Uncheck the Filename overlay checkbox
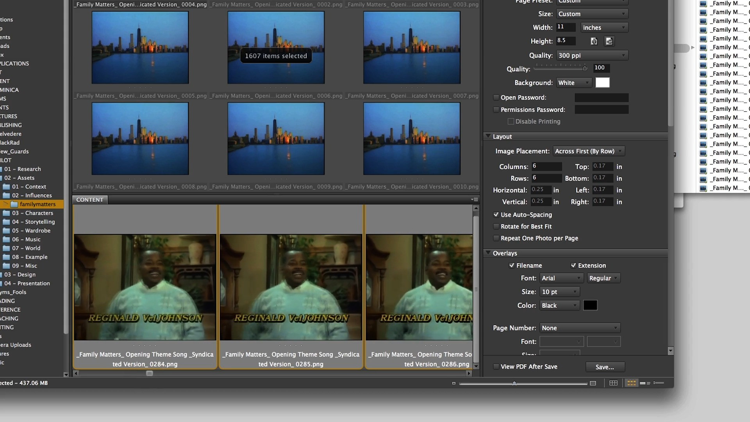Viewport: 750px width, 422px height. tap(512, 265)
